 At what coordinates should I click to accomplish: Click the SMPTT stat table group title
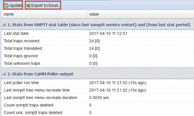(x=99, y=25)
